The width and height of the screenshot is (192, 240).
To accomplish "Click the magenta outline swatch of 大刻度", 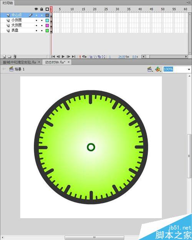I will [x=47, y=25].
